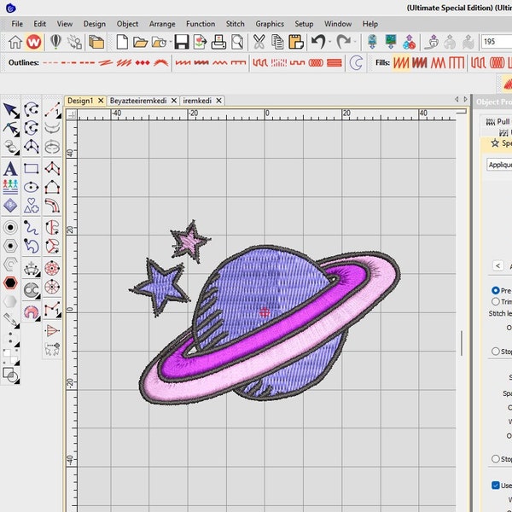Switch to CorelDRAW Graphics balloon icon
Screen dimensions: 512x512
pyautogui.click(x=55, y=42)
